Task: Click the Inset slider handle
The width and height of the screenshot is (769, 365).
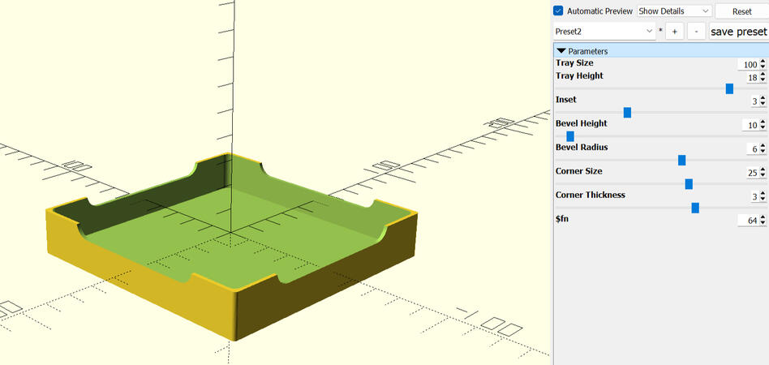Action: (x=627, y=113)
